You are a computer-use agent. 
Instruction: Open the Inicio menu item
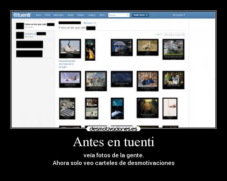pos(38,15)
